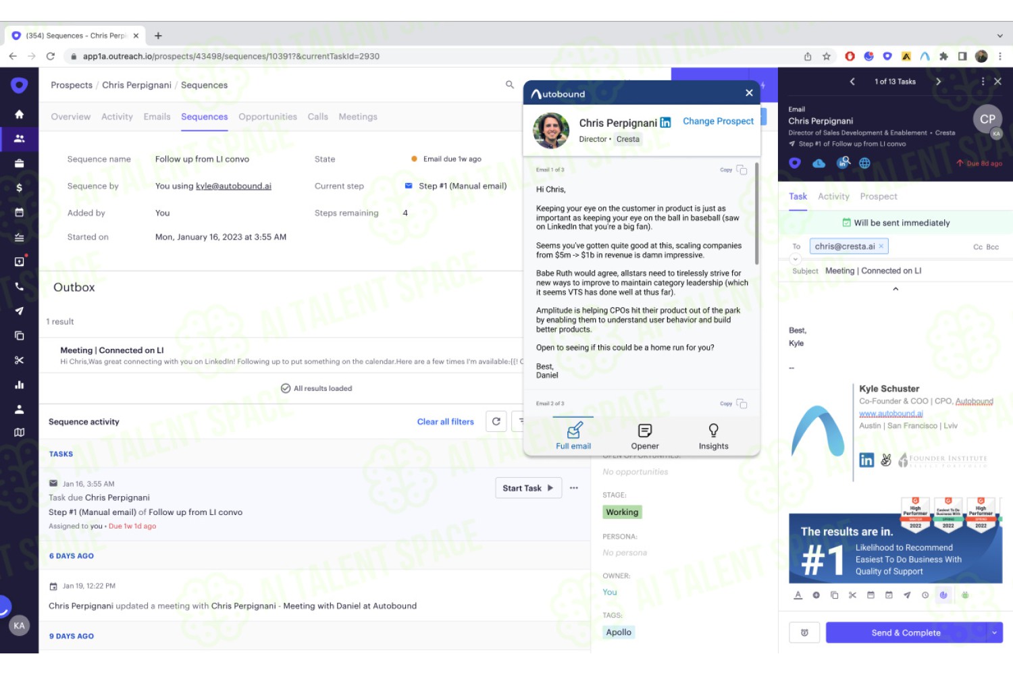
Task: Open Reports bar-chart icon in left sidebar
Action: tap(19, 385)
